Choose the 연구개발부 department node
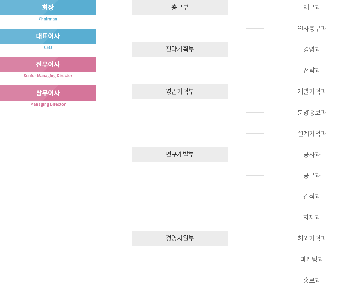Image resolution: width=360 pixels, height=288 pixels. tap(180, 154)
